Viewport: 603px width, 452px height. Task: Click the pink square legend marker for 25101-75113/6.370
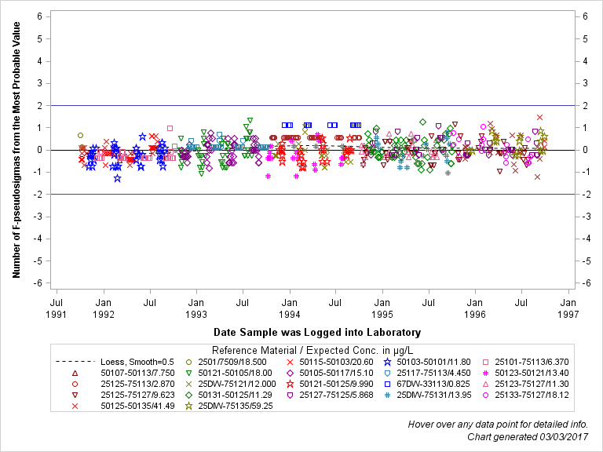tap(486, 362)
